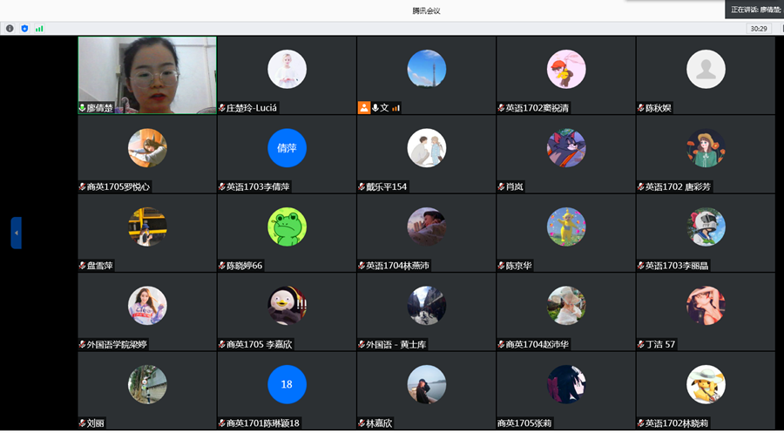Click muted mic icon beside 陈秋娱
The height and width of the screenshot is (433, 784).
coord(640,108)
